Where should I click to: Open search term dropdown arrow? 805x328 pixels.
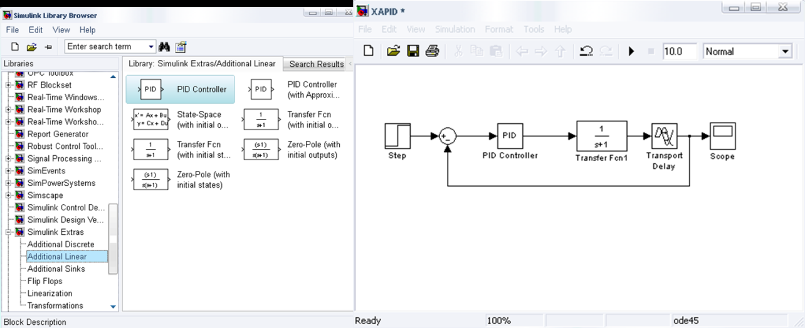[151, 47]
